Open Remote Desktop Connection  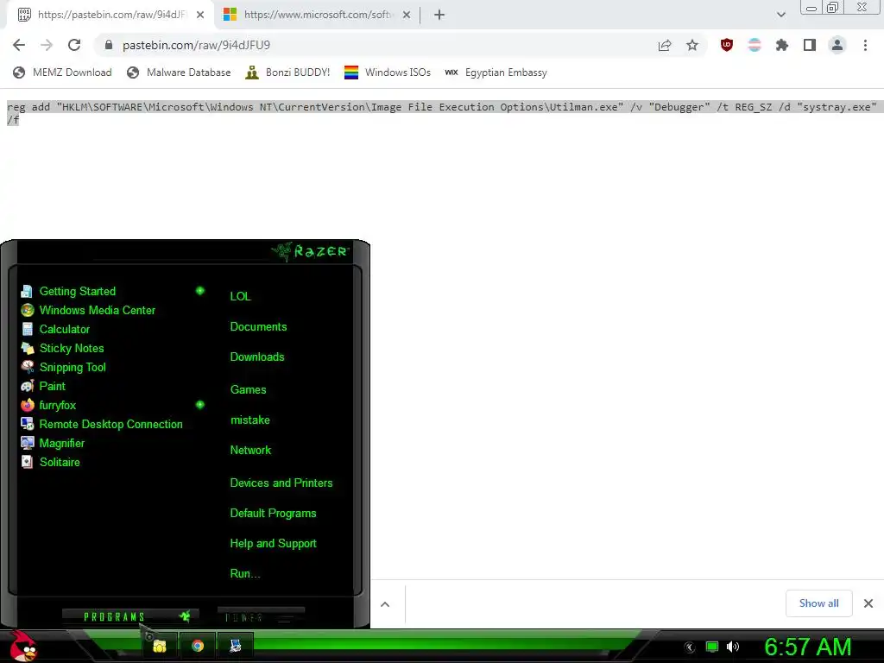pyautogui.click(x=111, y=424)
